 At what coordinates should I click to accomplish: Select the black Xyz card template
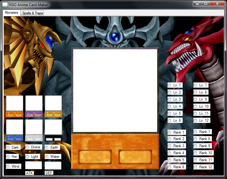click(x=53, y=130)
